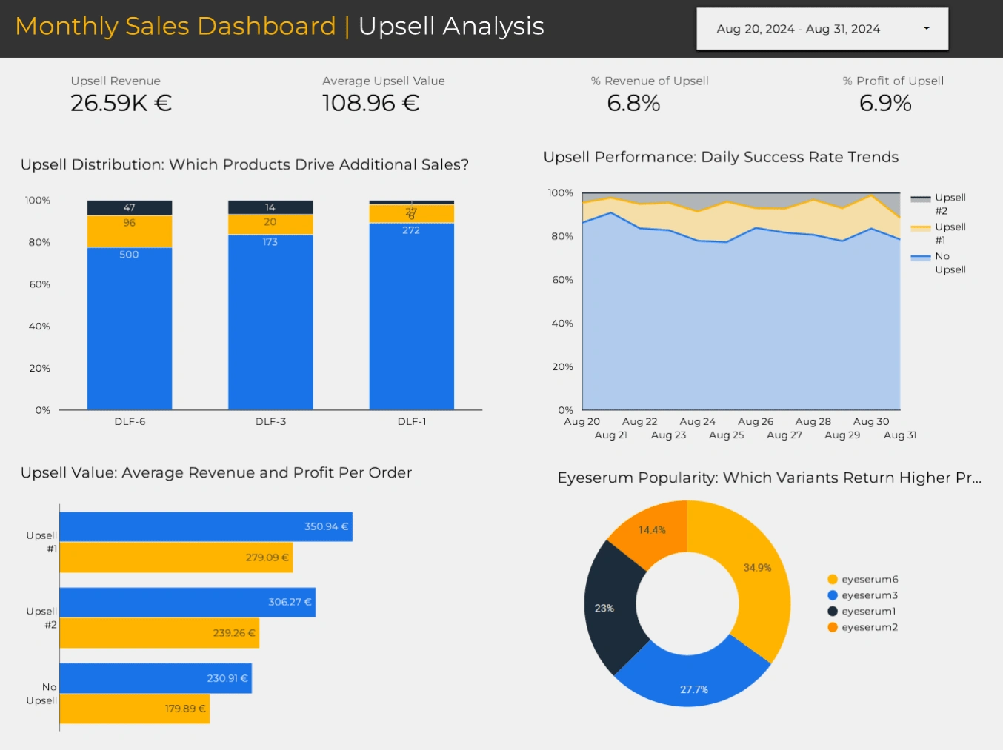Click the Upsell #1 profit bar 279.09 €
The height and width of the screenshot is (750, 1003).
point(176,558)
